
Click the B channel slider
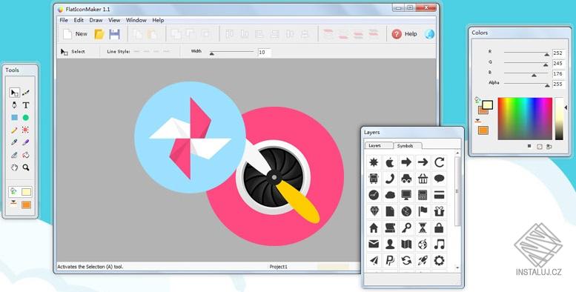(x=526, y=74)
